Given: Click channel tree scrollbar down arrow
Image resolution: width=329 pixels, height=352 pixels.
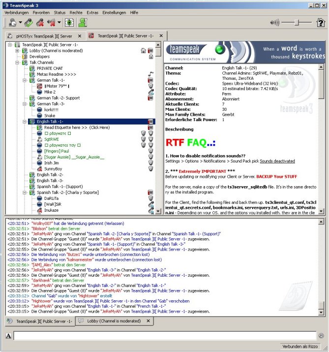Looking at the screenshot, I should (158, 211).
